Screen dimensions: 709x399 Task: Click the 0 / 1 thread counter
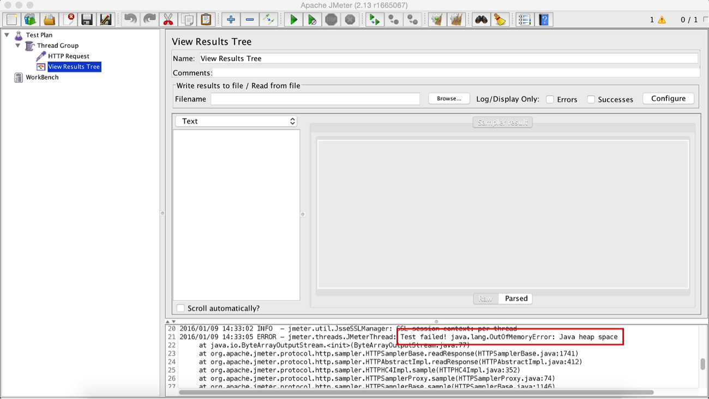click(689, 20)
